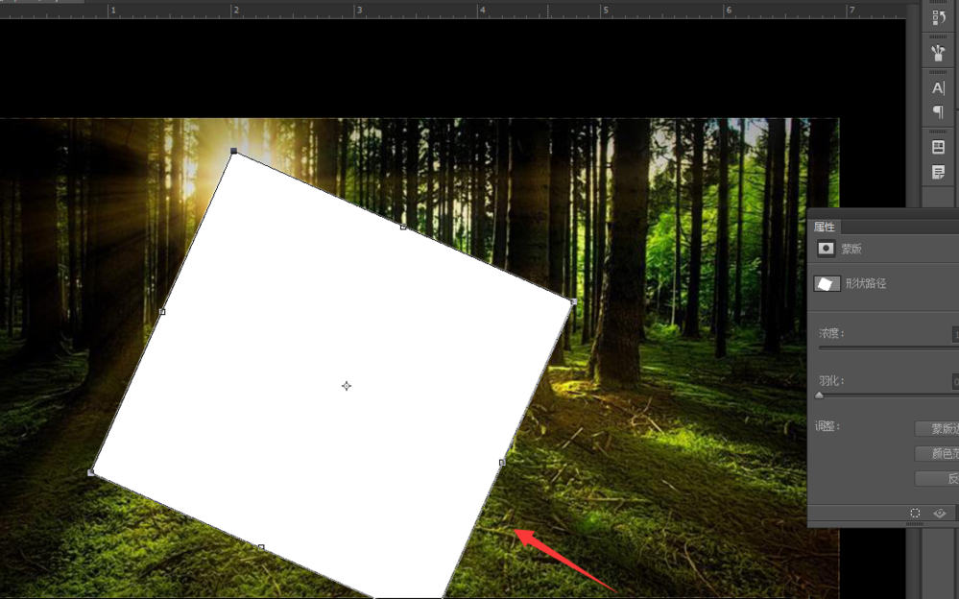Click the right corner transform handle
Image resolution: width=959 pixels, height=599 pixels.
(x=574, y=301)
